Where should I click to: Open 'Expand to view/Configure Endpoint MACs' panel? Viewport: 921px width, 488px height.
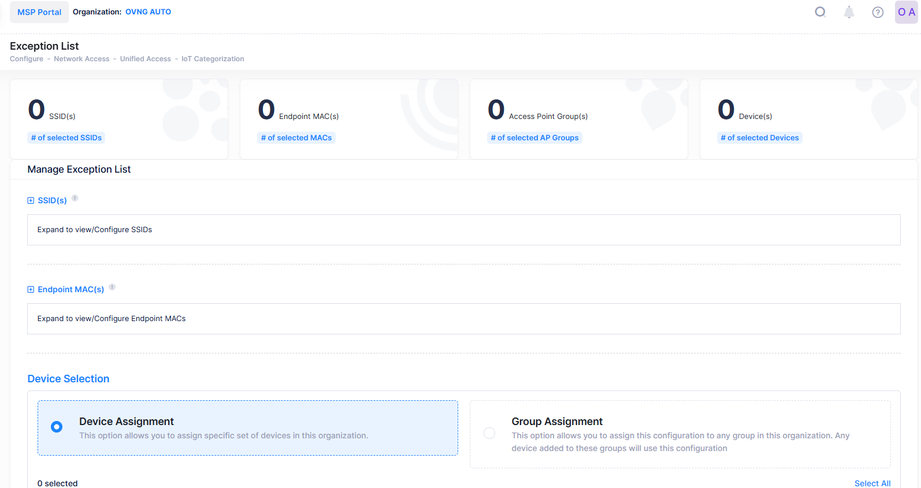pos(463,319)
